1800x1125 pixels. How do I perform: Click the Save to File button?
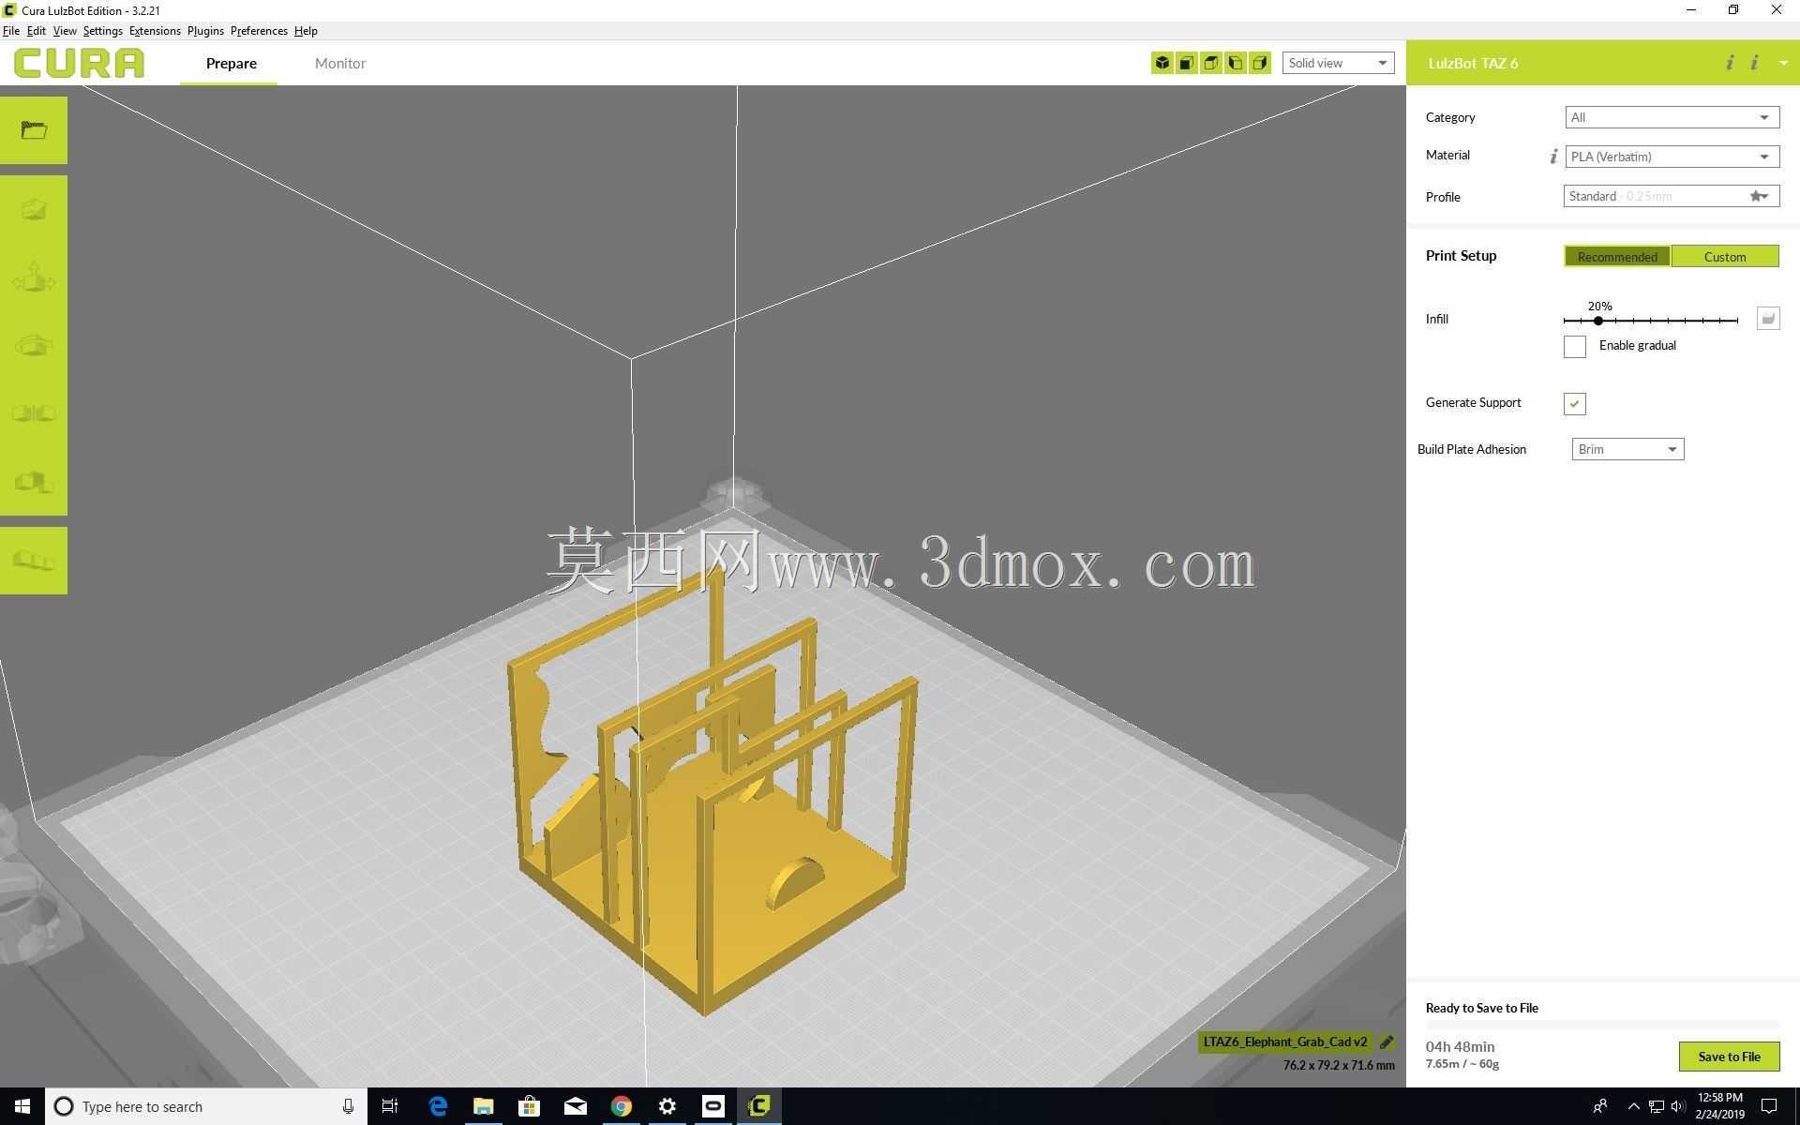(x=1729, y=1057)
